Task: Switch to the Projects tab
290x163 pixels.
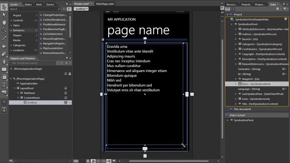Action: [x=246, y=5]
